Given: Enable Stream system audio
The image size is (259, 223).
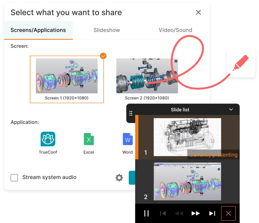Looking at the screenshot, I should tap(14, 178).
